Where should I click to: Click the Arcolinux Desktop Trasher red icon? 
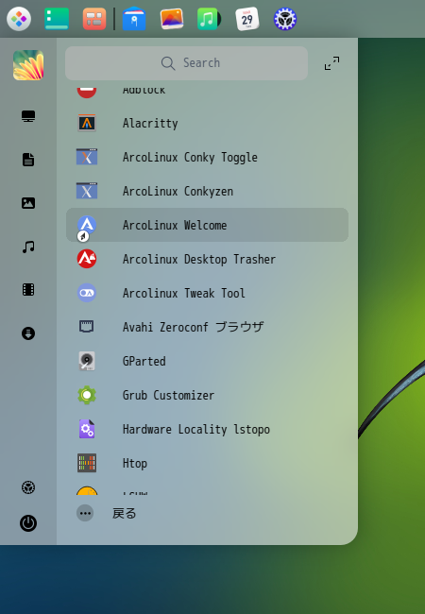point(87,259)
